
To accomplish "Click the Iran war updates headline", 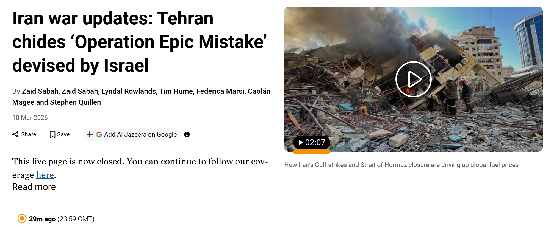I will pyautogui.click(x=140, y=42).
